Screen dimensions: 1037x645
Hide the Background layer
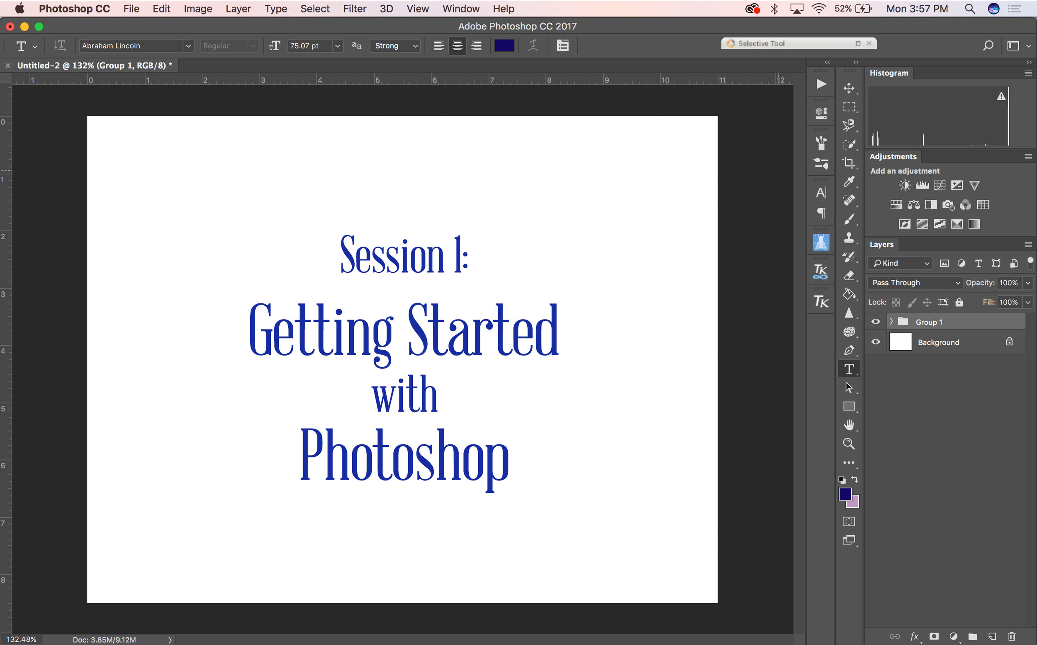(x=875, y=342)
